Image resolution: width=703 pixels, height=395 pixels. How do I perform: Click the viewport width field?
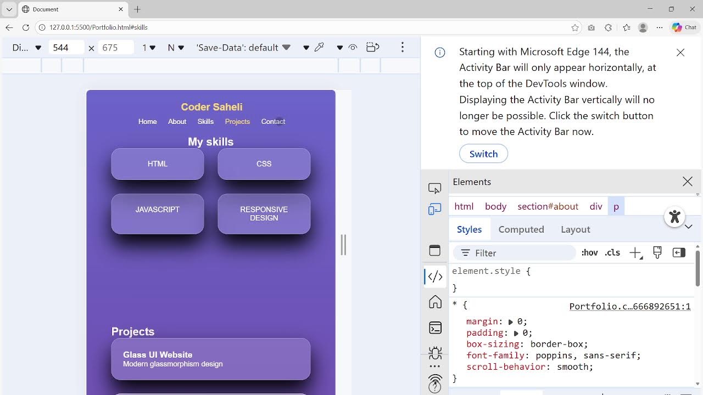pos(67,48)
